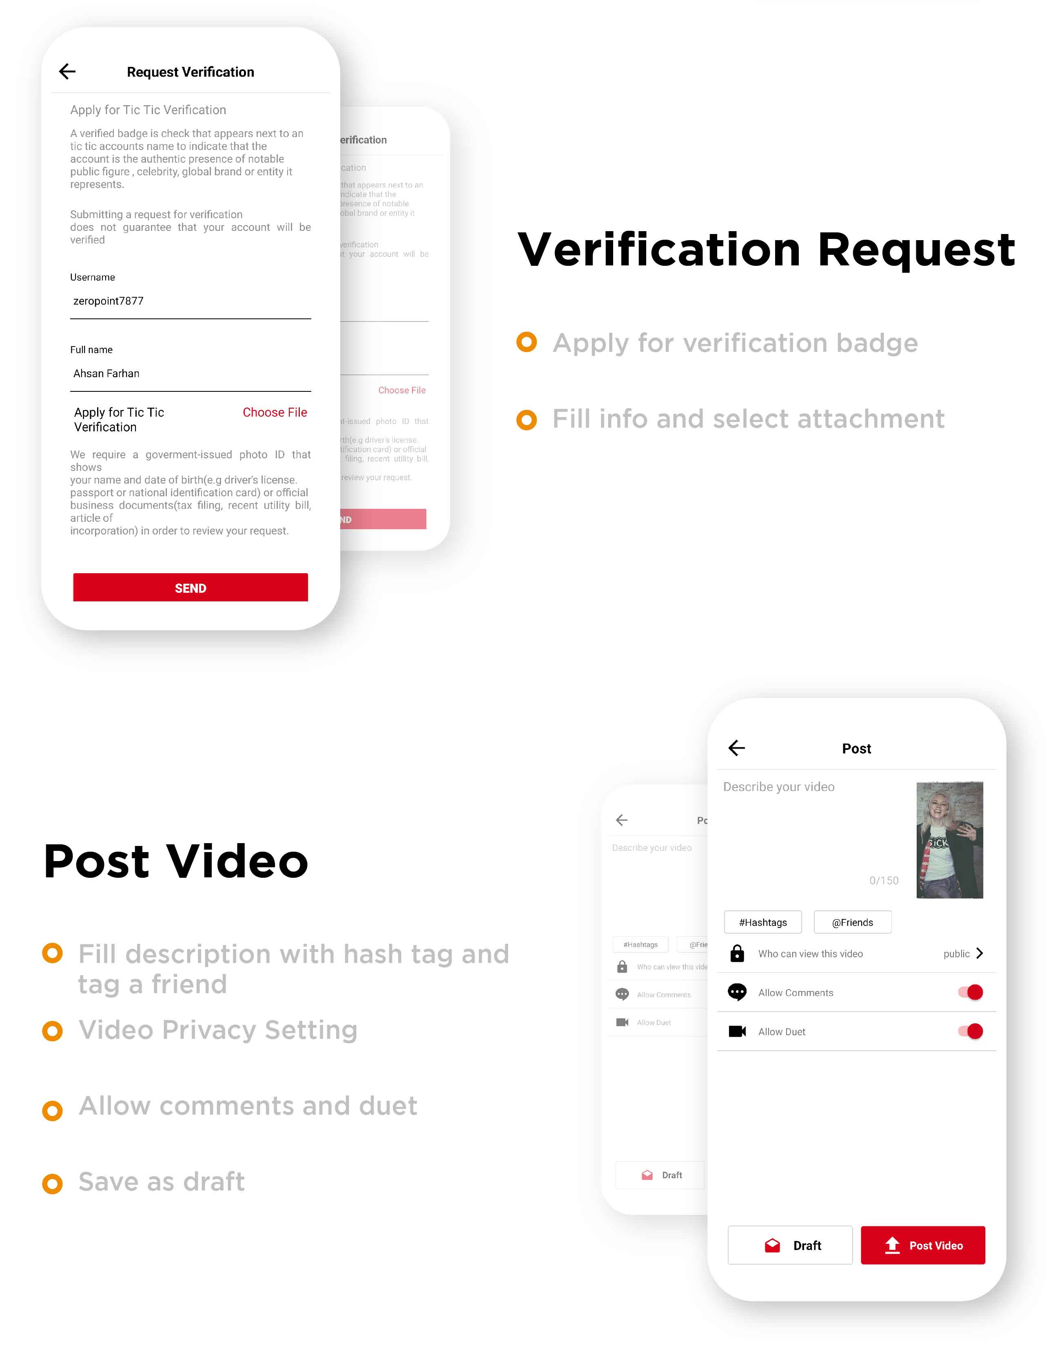1046x1356 pixels.
Task: Click the comments bubble icon
Action: [x=737, y=992]
